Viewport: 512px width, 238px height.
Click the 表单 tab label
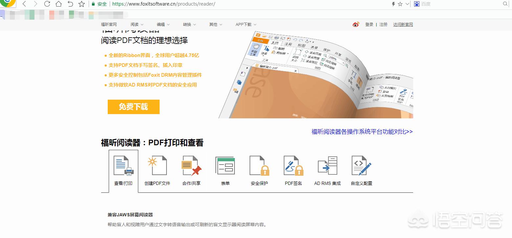(x=225, y=184)
